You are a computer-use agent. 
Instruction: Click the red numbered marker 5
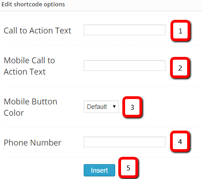pos(128,168)
